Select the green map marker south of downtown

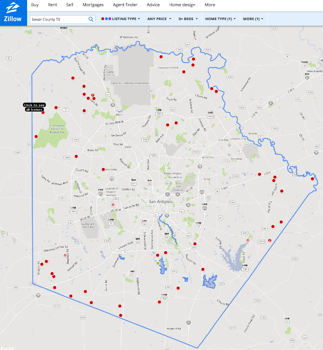[x=158, y=263]
